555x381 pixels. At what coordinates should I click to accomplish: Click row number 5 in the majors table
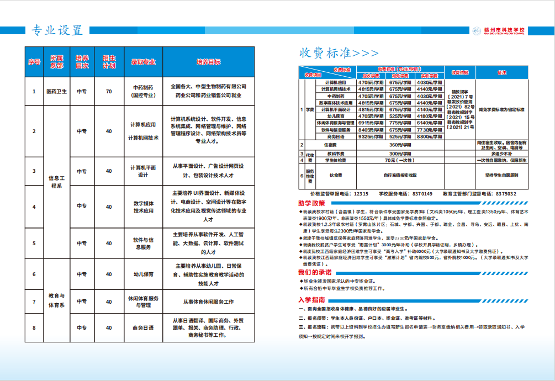point(34,244)
